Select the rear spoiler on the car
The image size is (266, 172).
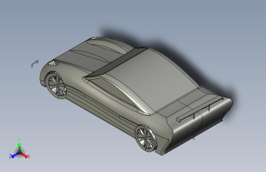(x=199, y=110)
